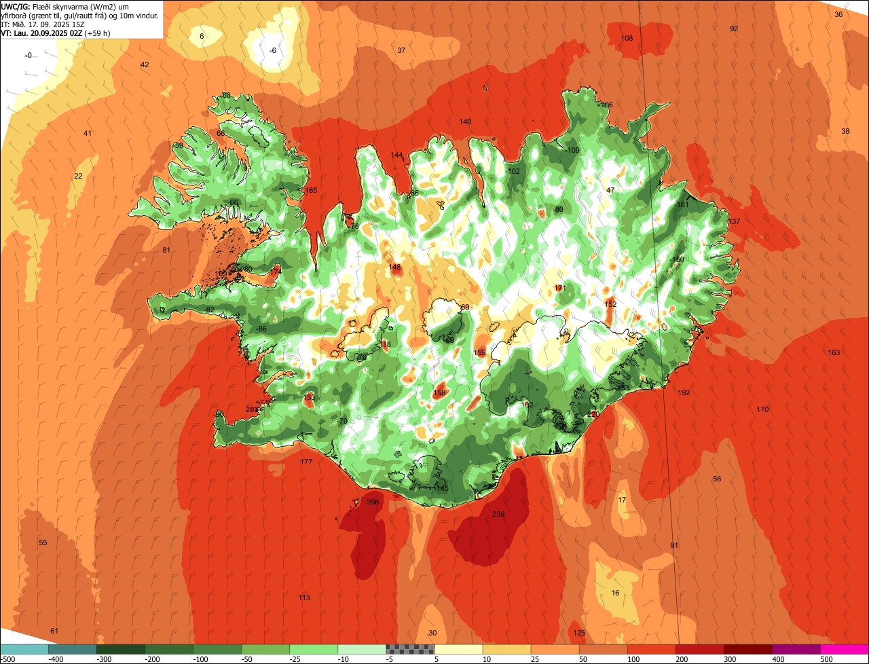Click the legend swatch between 50 and 100
869x664 pixels.
[x=603, y=649]
